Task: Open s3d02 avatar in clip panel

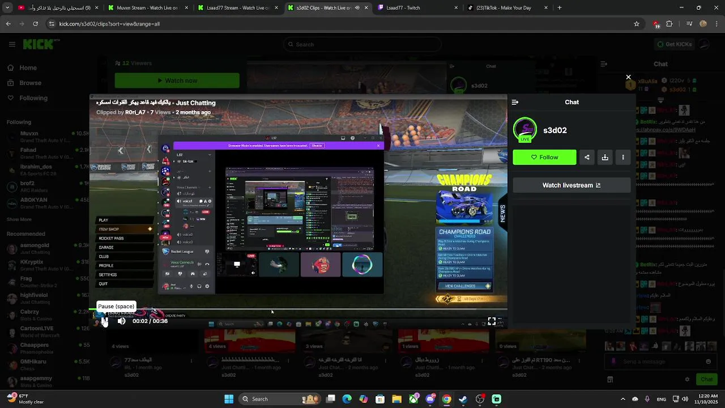Action: (525, 130)
